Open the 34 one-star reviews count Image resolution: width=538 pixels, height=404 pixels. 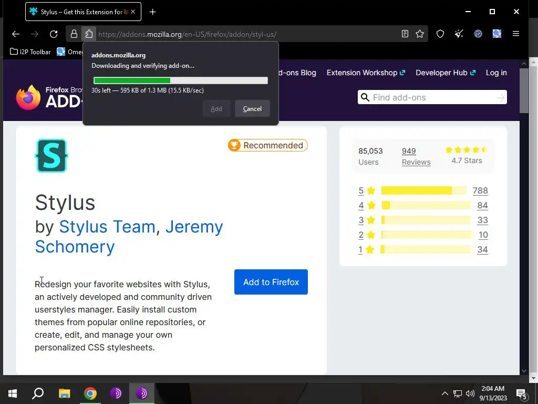[x=482, y=250]
